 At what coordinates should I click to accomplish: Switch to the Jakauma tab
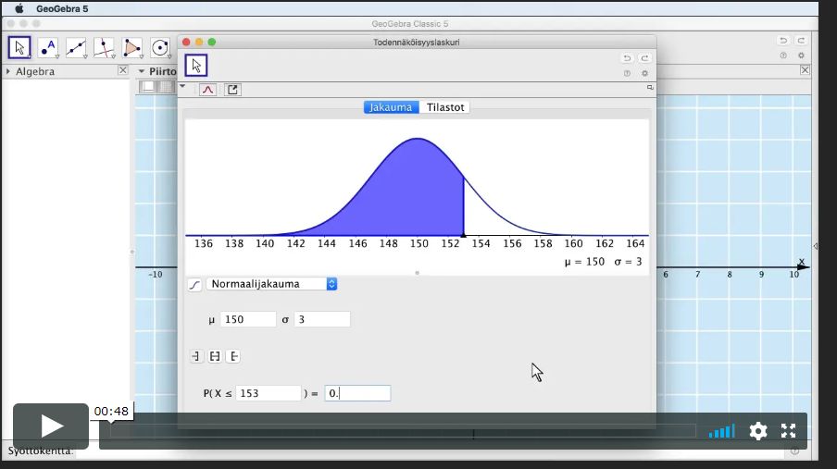click(391, 107)
